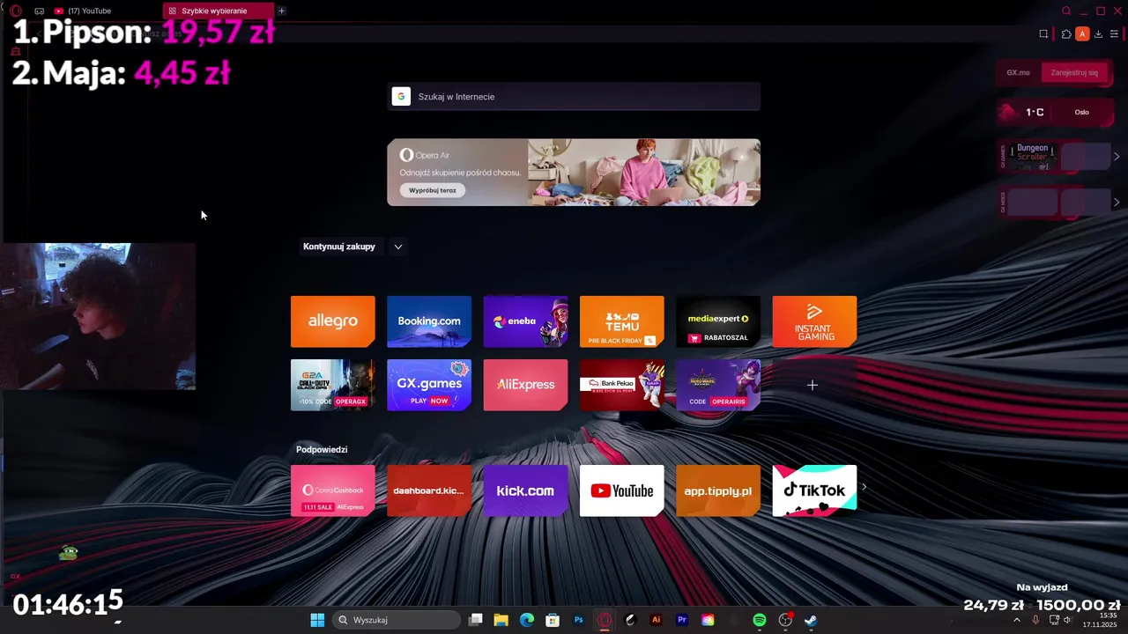Open the allegro speed dial tile
Image resolution: width=1128 pixels, height=634 pixels.
click(x=333, y=321)
